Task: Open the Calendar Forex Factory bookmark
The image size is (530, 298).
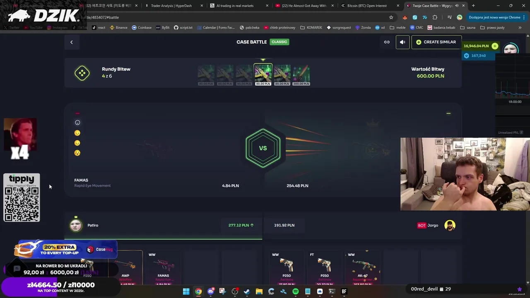Action: pyautogui.click(x=216, y=28)
